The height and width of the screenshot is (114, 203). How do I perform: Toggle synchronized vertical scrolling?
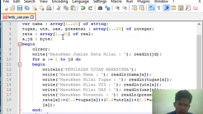click(x=134, y=8)
